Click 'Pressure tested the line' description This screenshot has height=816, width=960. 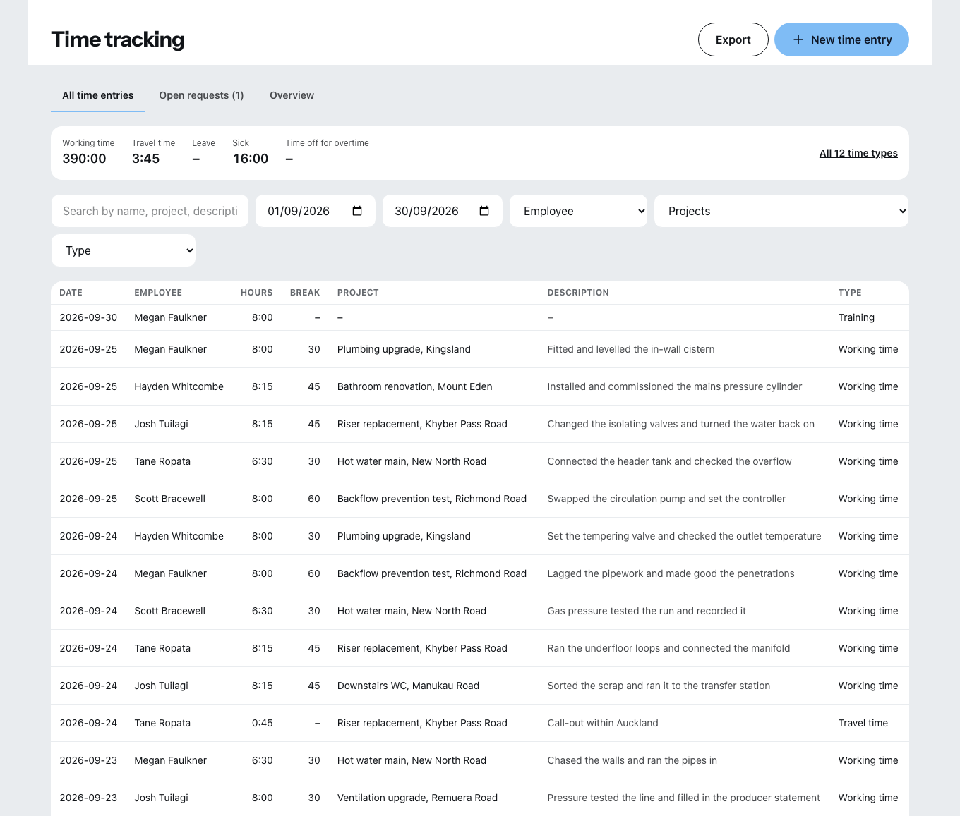(683, 798)
